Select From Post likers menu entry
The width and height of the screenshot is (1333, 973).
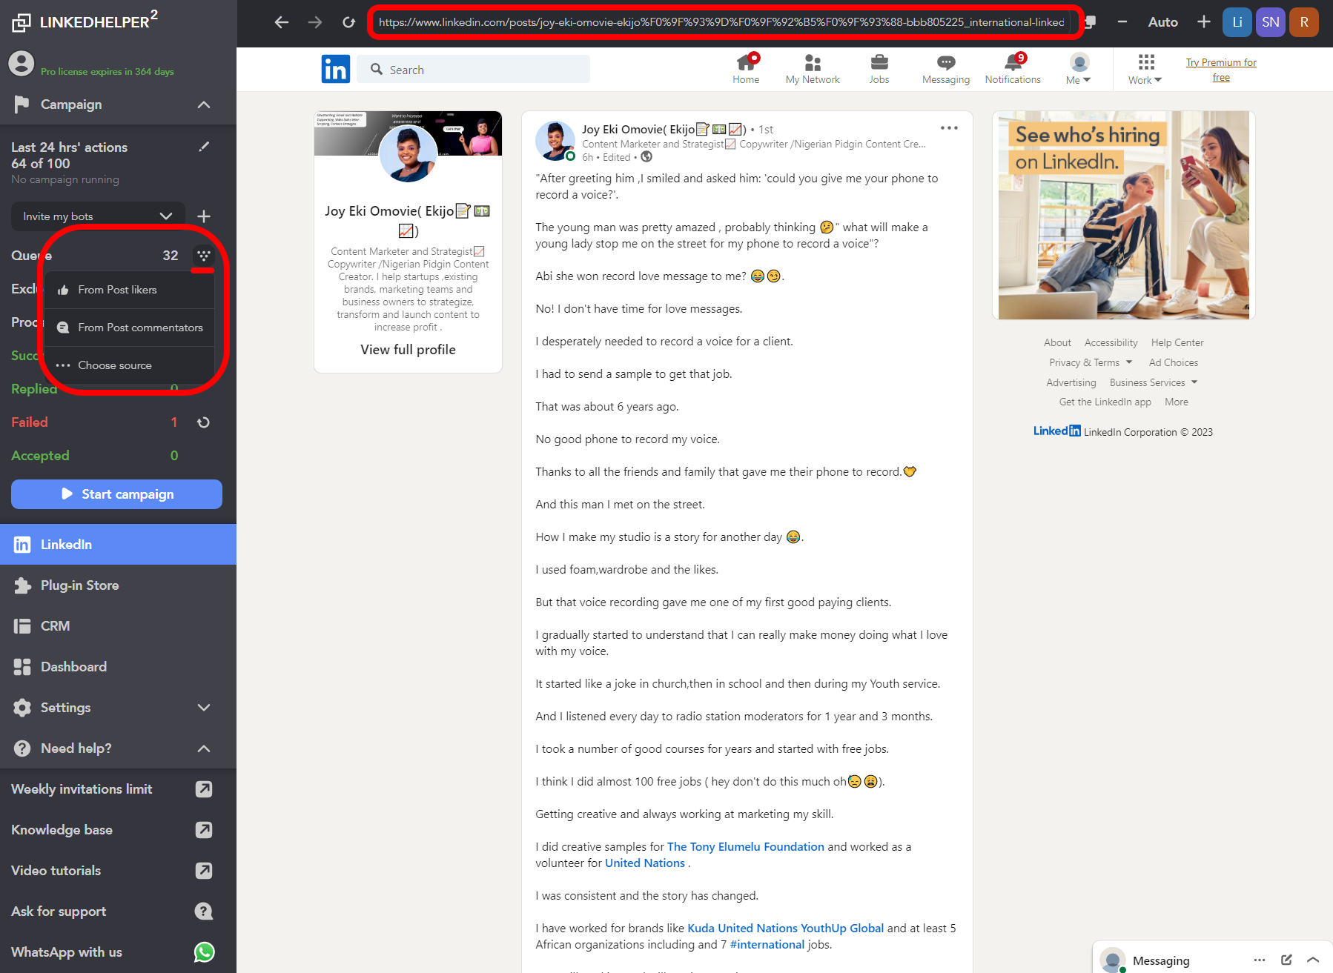pyautogui.click(x=118, y=290)
